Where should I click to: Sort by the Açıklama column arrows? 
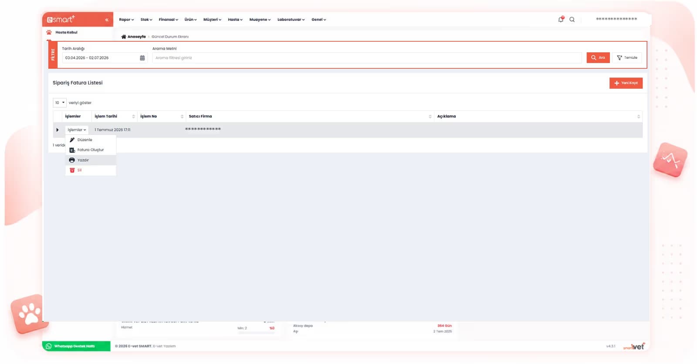coord(639,116)
